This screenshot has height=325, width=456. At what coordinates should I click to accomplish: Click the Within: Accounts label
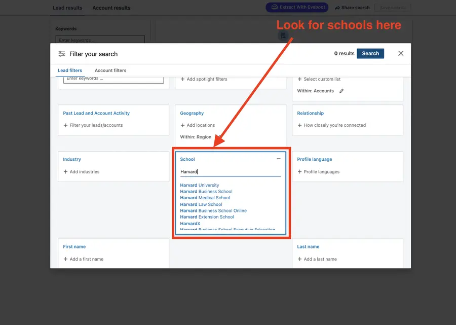(315, 91)
